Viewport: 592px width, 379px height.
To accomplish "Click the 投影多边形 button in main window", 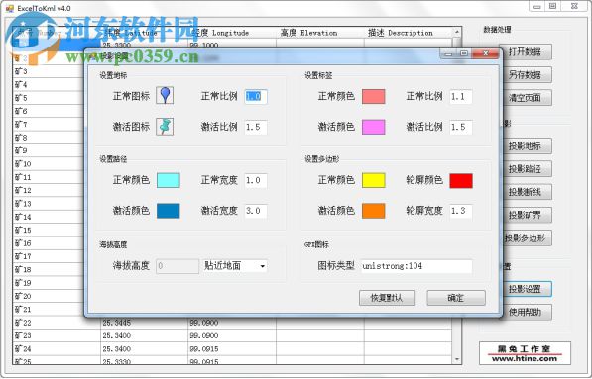I will (526, 238).
